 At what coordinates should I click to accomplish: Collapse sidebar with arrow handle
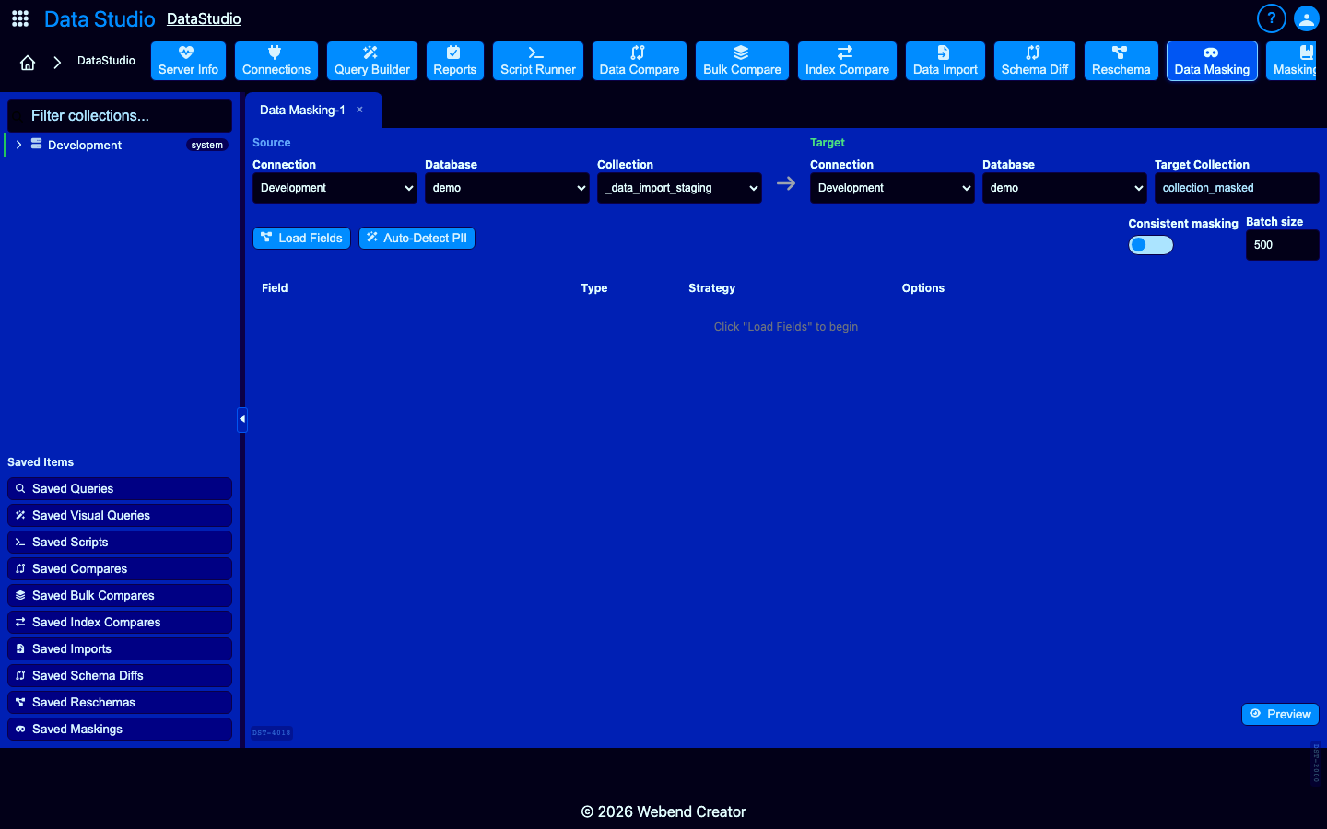point(242,419)
